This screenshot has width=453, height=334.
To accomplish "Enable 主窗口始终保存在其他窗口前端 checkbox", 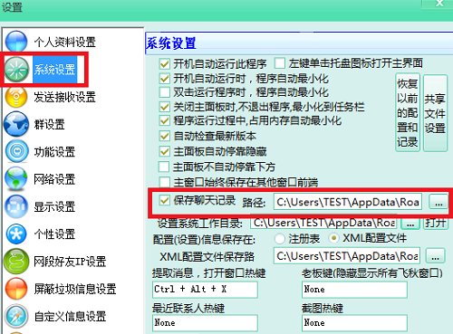I will (x=164, y=182).
